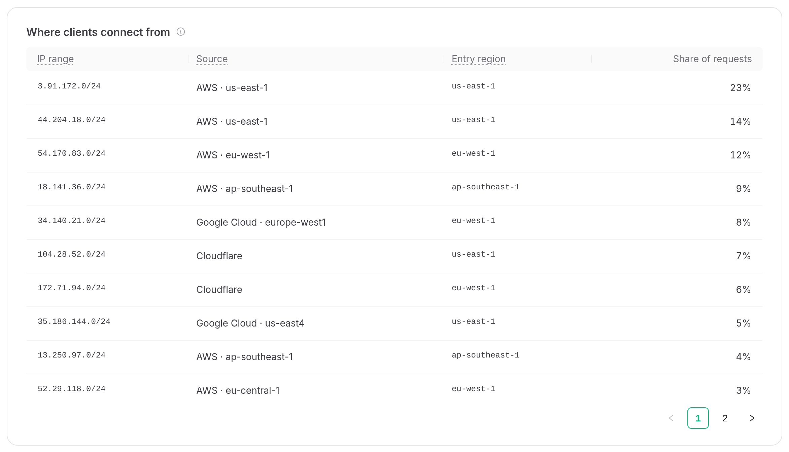Select IP range 44.204.18.0/24

point(71,120)
